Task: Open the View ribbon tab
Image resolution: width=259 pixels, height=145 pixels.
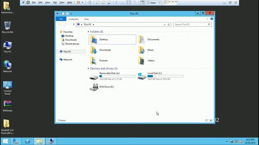Action: pos(86,19)
